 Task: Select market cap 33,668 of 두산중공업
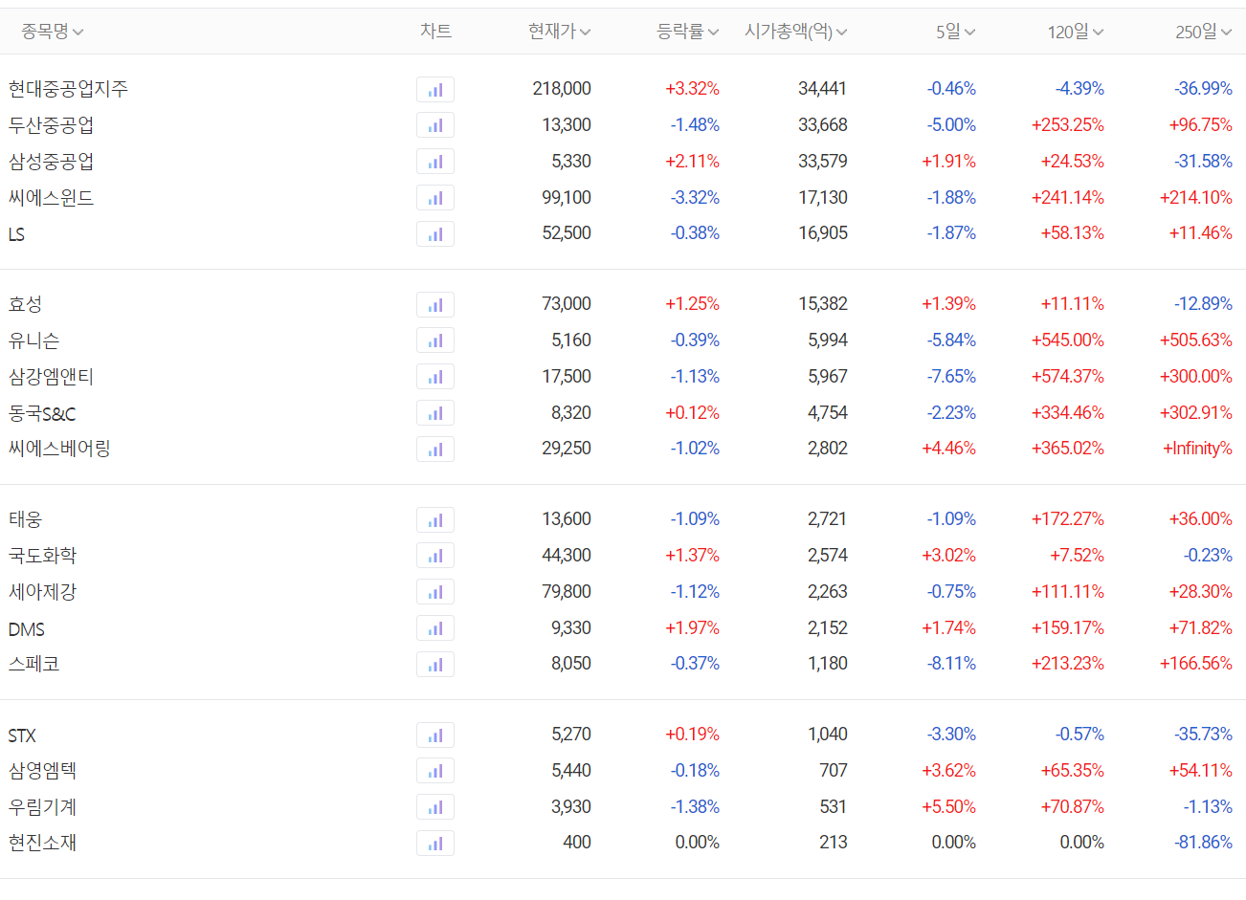click(x=823, y=125)
